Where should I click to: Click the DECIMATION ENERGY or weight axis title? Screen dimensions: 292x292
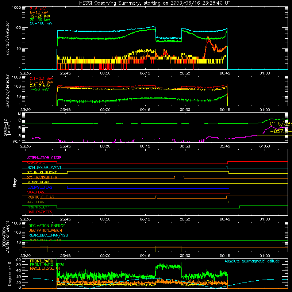click(5, 237)
